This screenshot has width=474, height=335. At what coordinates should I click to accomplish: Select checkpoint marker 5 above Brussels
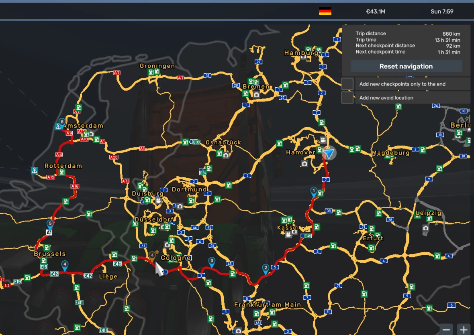pos(50,224)
